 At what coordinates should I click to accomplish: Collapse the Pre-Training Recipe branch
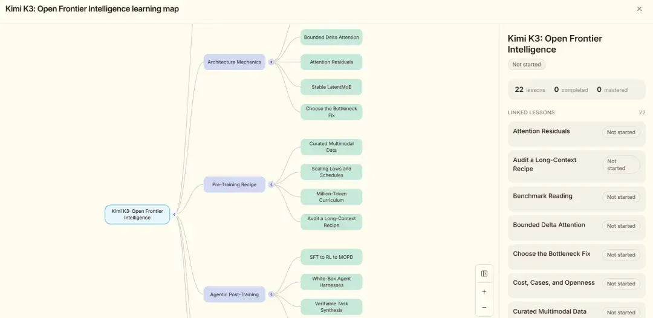[271, 184]
